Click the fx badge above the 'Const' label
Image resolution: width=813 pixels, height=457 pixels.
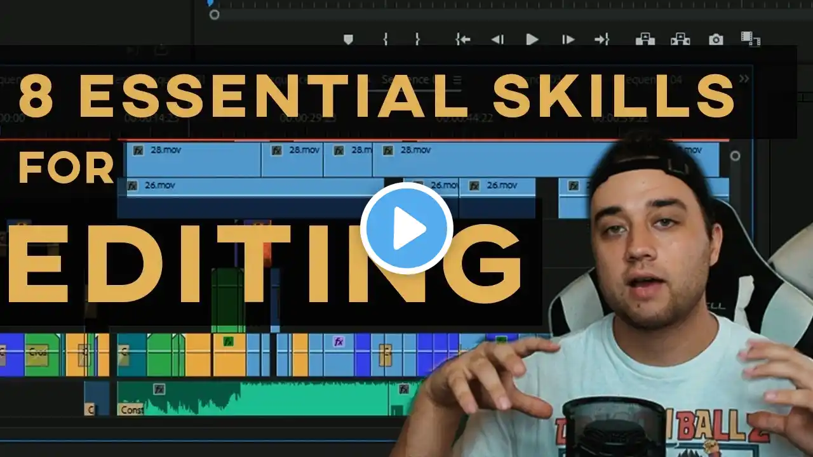pos(159,389)
